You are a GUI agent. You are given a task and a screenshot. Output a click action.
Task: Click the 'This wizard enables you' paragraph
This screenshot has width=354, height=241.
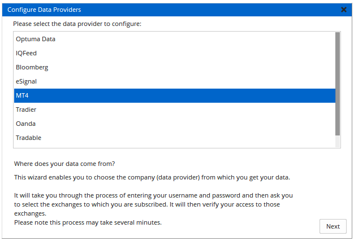click(x=152, y=177)
